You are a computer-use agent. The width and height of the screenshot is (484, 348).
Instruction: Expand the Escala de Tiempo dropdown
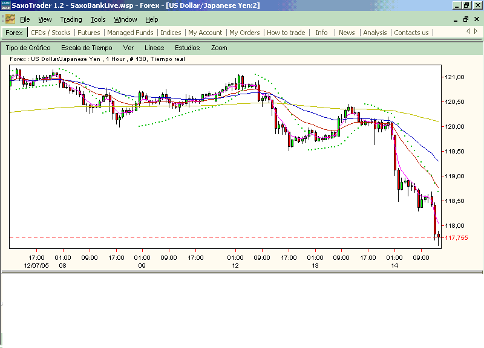click(87, 48)
